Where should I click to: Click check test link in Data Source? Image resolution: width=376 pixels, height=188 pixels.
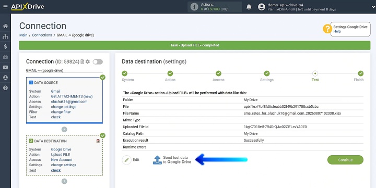[x=56, y=117]
